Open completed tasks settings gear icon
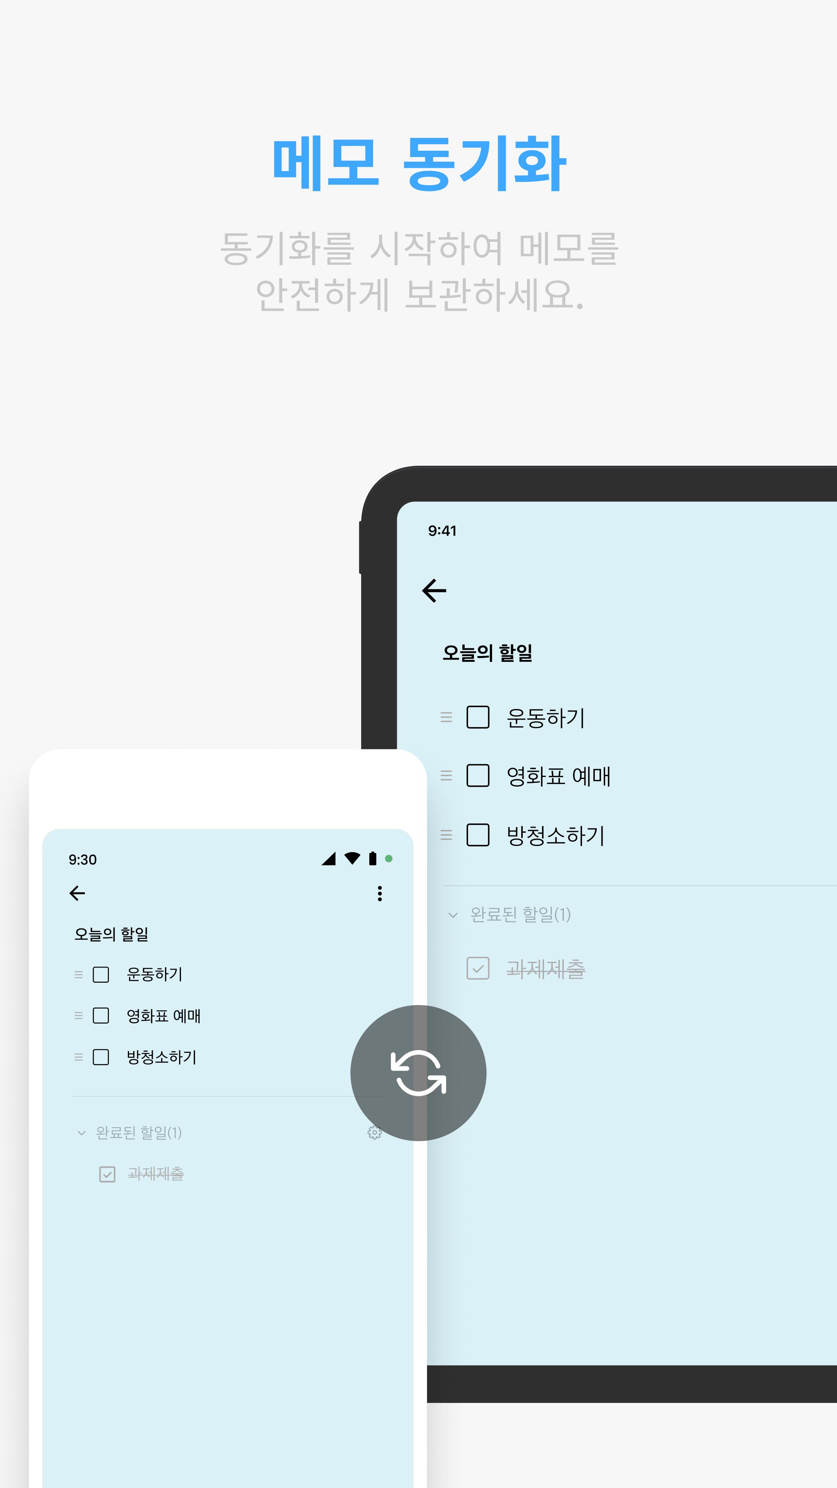The image size is (837, 1488). (374, 1133)
